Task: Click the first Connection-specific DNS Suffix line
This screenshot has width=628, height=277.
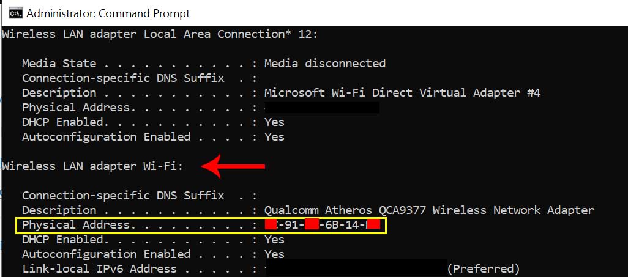Action: 139,78
